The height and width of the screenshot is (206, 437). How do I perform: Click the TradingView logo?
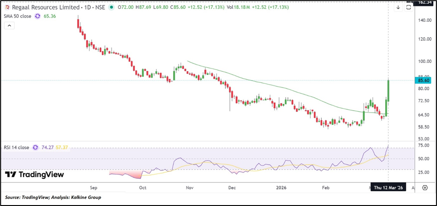click(x=34, y=175)
